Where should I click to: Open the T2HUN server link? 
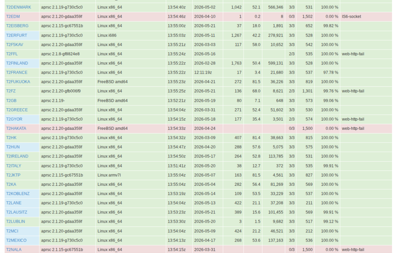[x=13, y=147]
